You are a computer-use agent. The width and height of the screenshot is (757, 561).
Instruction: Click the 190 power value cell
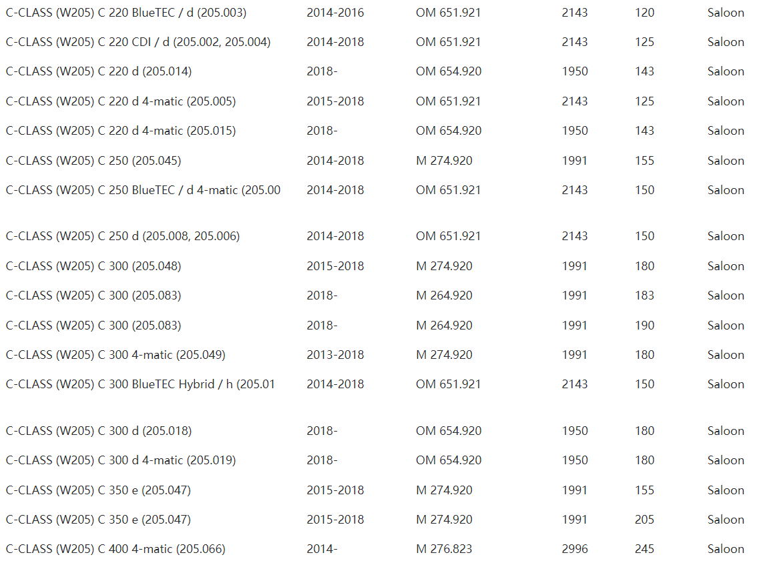click(645, 326)
